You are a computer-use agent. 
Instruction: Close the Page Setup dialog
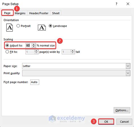point(128,4)
